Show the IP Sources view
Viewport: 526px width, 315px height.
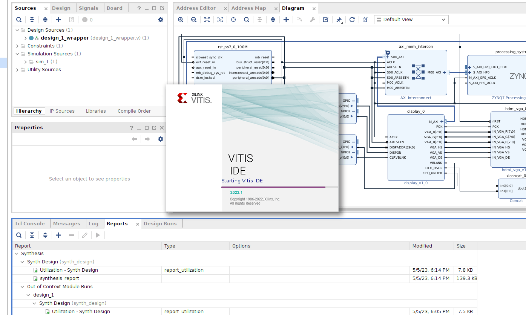pos(62,111)
